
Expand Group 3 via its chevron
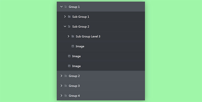click(61, 85)
